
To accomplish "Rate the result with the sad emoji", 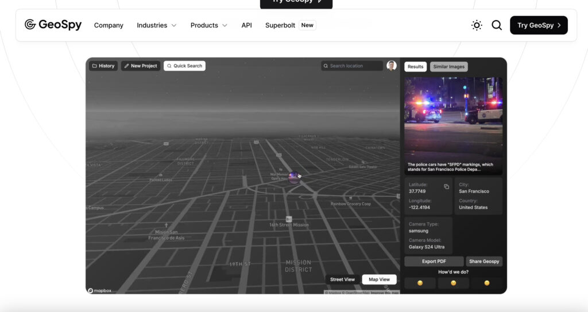I will (x=420, y=283).
